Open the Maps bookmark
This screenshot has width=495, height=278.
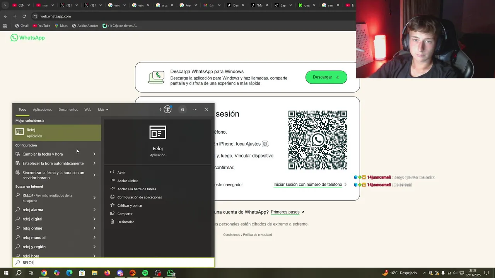pyautogui.click(x=61, y=26)
